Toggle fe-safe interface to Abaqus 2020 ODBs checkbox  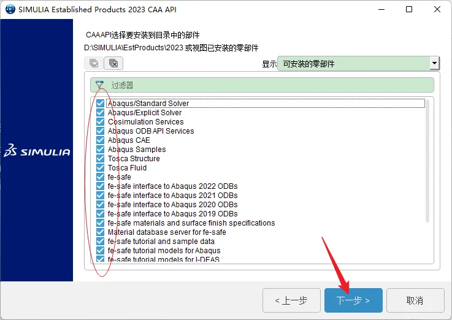[x=100, y=205]
